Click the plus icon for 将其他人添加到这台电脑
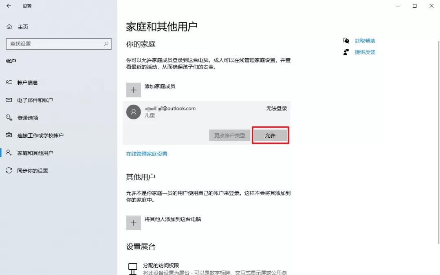The height and width of the screenshot is (275, 440). [x=134, y=223]
